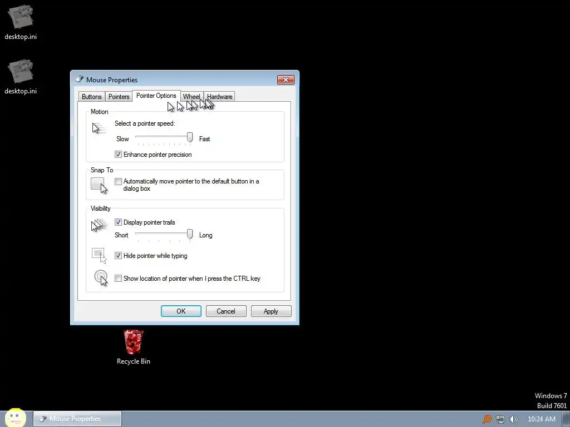The width and height of the screenshot is (570, 427).
Task: Click the Motion pointer speed icon
Action: click(99, 128)
